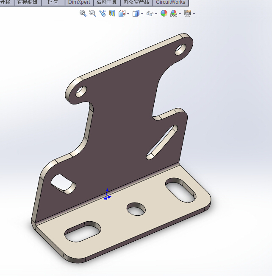This screenshot has width=272, height=276.
Task: Expand the Display Style dropdown arrow
Action: pyautogui.click(x=142, y=14)
